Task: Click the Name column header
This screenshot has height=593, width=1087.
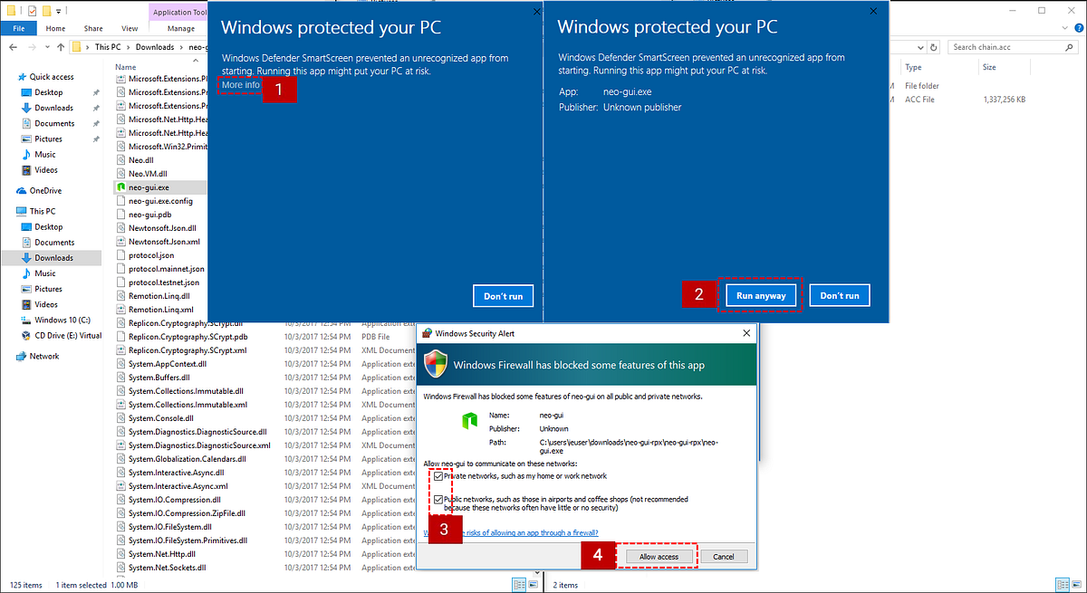Action: [x=126, y=67]
